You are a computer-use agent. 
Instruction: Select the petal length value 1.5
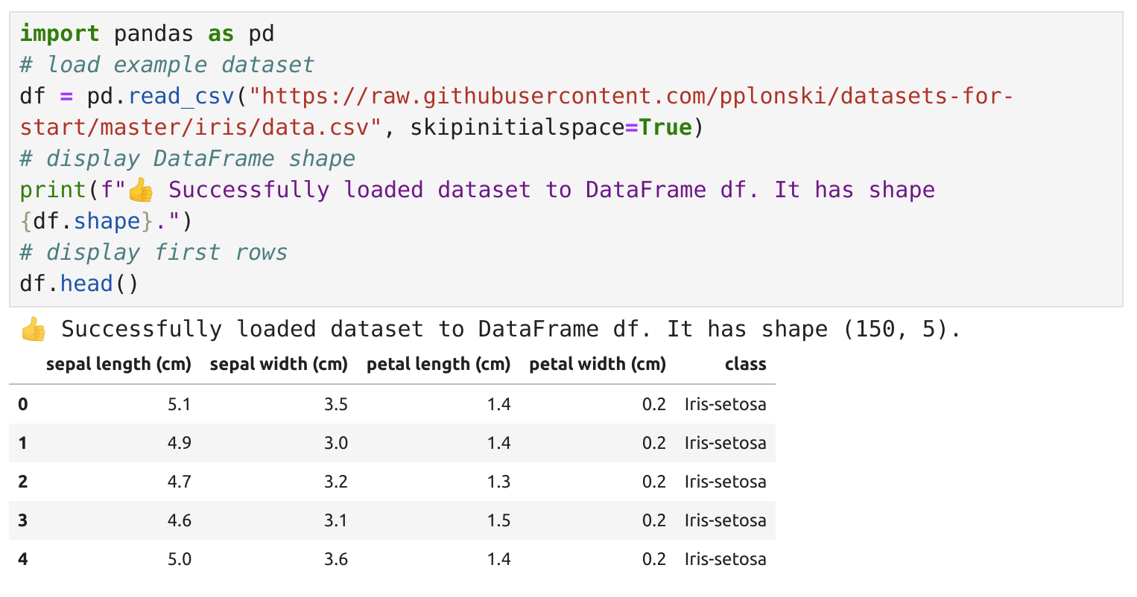point(498,520)
